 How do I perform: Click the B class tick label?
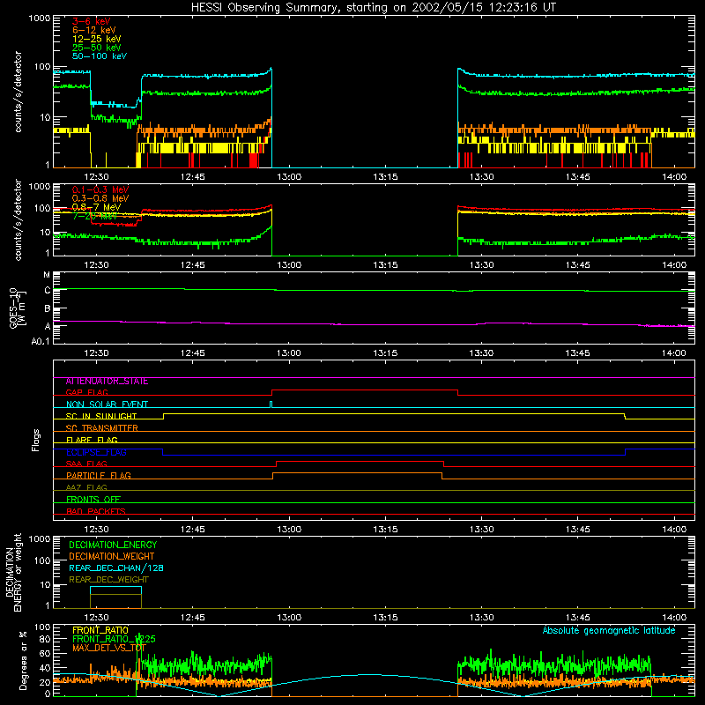[x=48, y=309]
